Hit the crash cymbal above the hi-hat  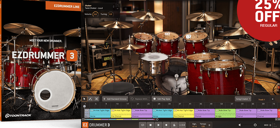tap(116, 24)
